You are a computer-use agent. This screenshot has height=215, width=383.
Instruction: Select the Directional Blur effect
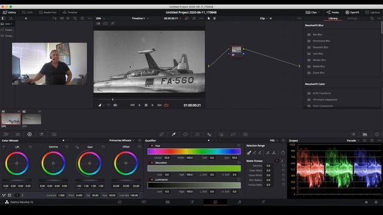pos(321,41)
